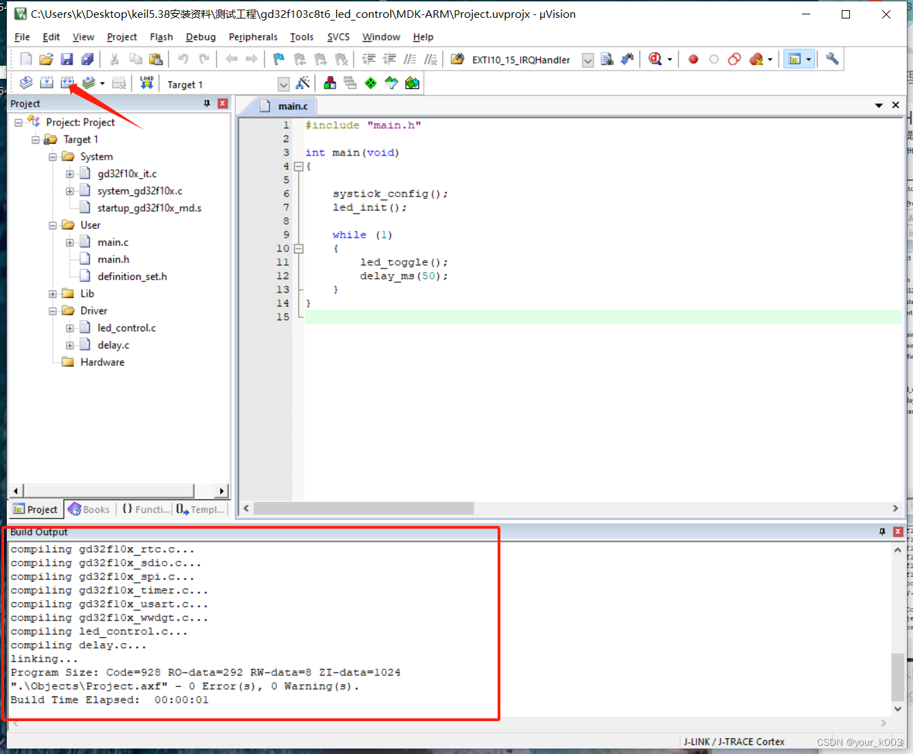Click the Rebuild all target files icon
Screen dimensions: 913x754
point(67,84)
